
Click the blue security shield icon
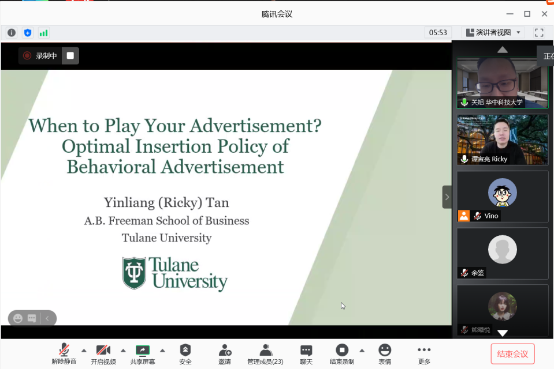pyautogui.click(x=27, y=33)
